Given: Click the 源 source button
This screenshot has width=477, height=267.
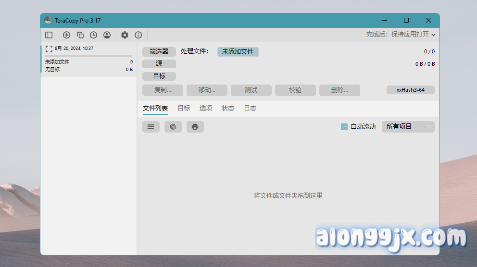Looking at the screenshot, I should coord(159,64).
